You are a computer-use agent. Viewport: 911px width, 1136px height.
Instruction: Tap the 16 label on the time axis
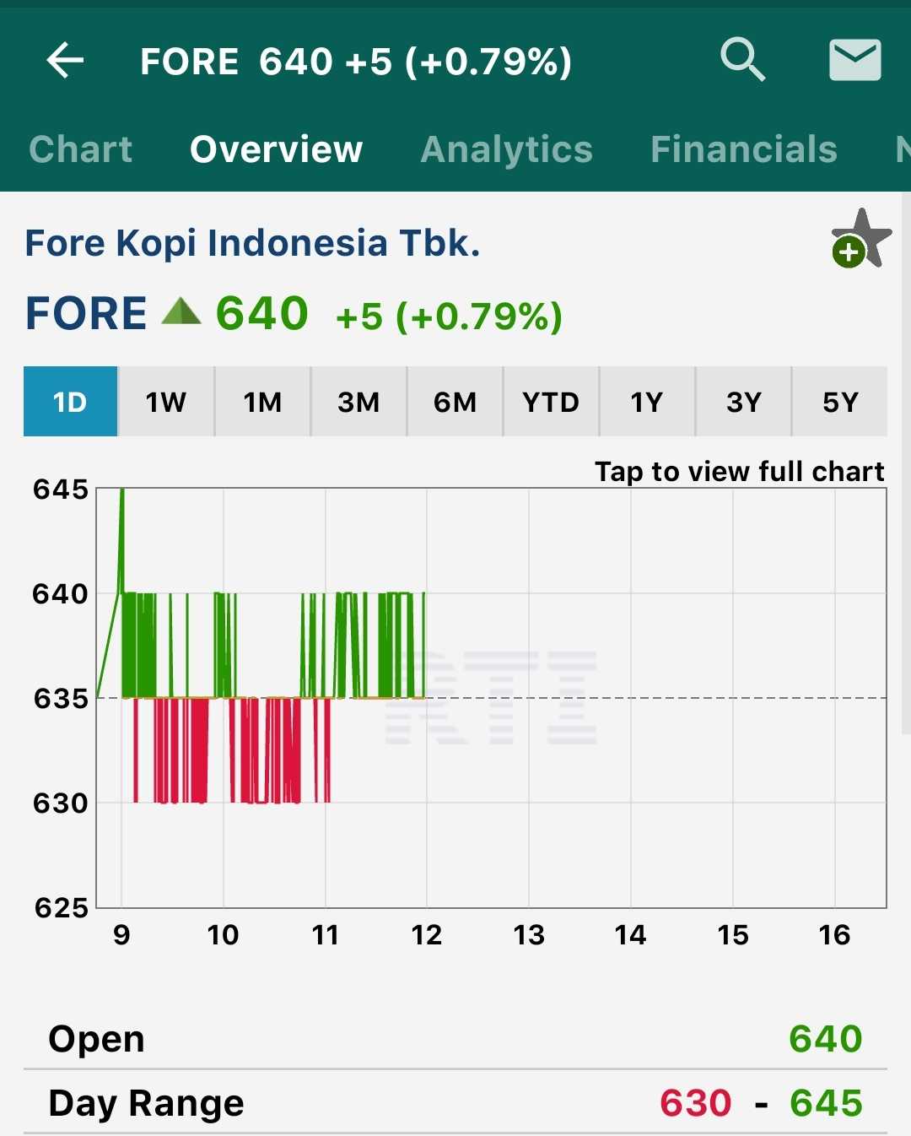click(x=834, y=935)
